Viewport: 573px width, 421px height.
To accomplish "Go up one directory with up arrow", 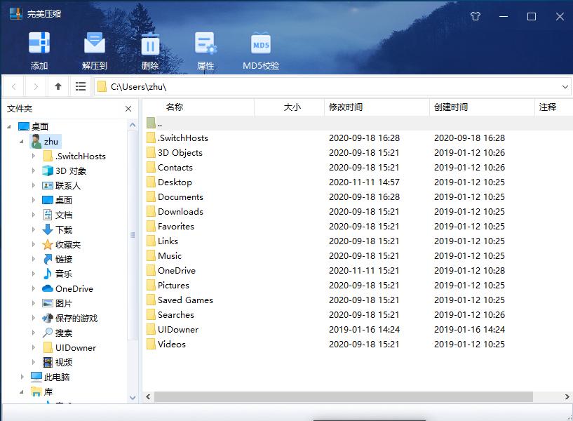I will click(x=58, y=86).
